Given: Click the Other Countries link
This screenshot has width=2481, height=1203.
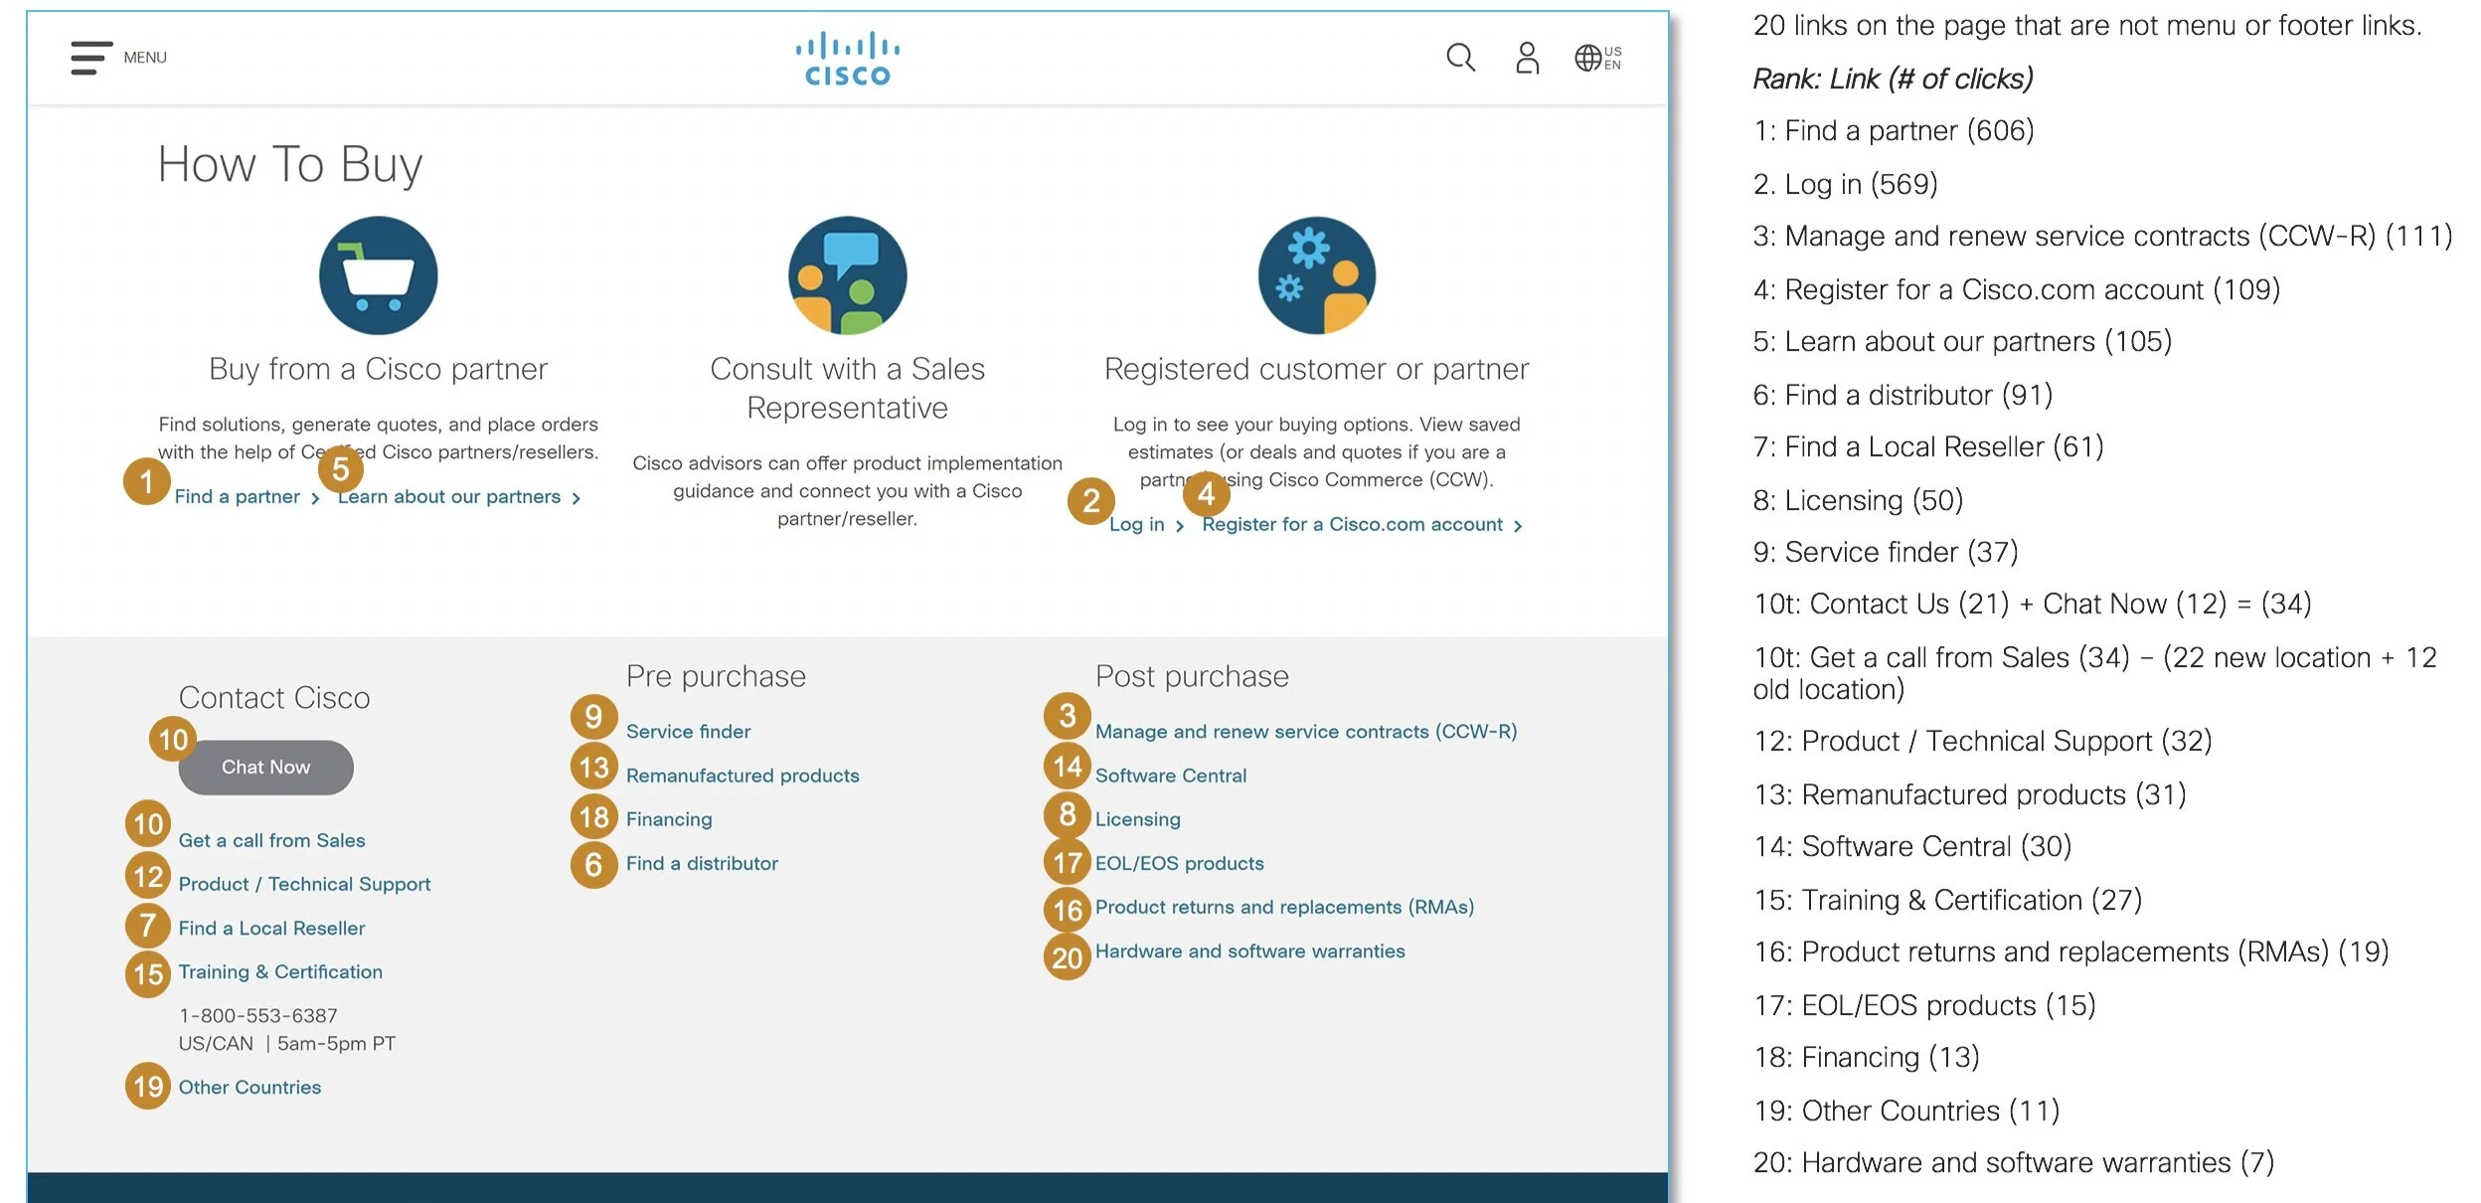Looking at the screenshot, I should (249, 1088).
